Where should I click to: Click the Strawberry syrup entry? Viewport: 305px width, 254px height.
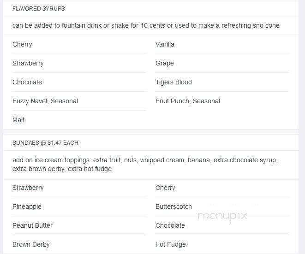[x=28, y=64]
